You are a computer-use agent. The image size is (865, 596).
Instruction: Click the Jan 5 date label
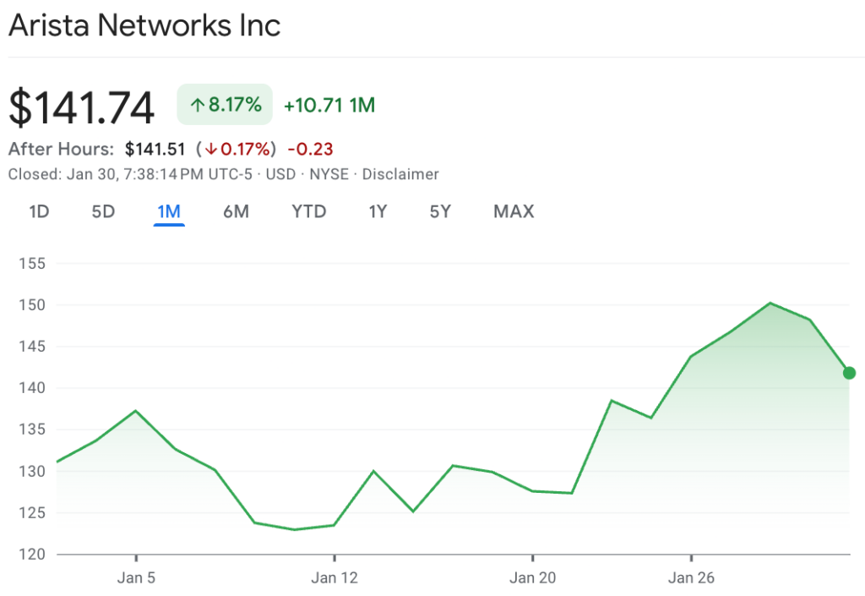click(136, 578)
